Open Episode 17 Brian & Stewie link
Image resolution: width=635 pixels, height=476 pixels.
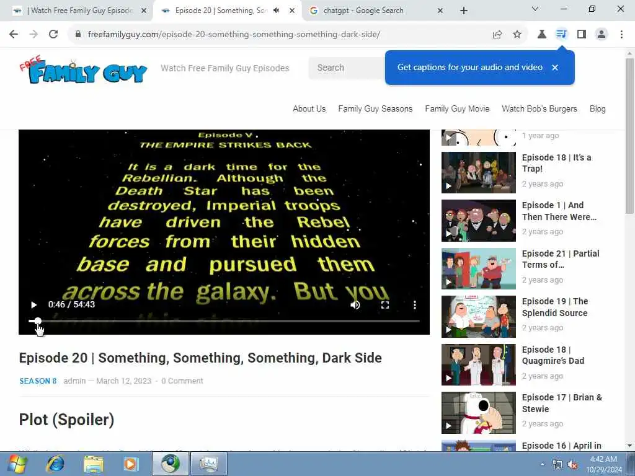click(562, 403)
